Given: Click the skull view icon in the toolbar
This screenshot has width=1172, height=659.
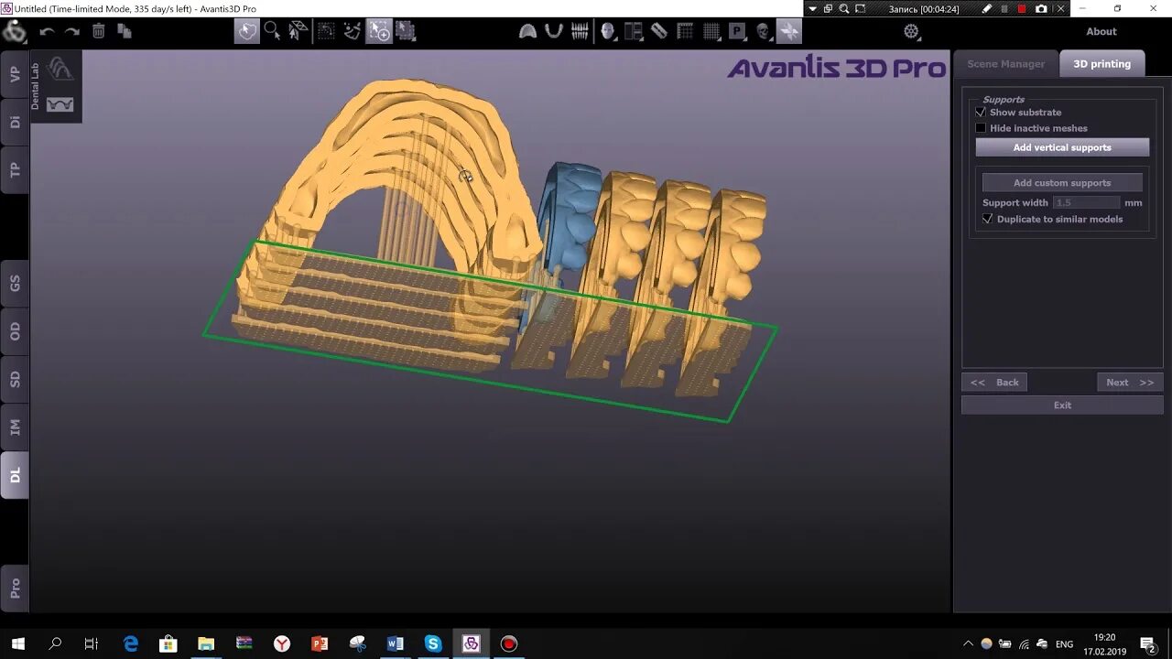Looking at the screenshot, I should tap(764, 30).
